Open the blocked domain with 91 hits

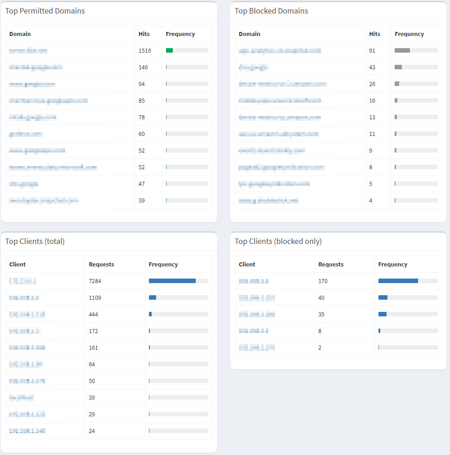[x=279, y=51]
